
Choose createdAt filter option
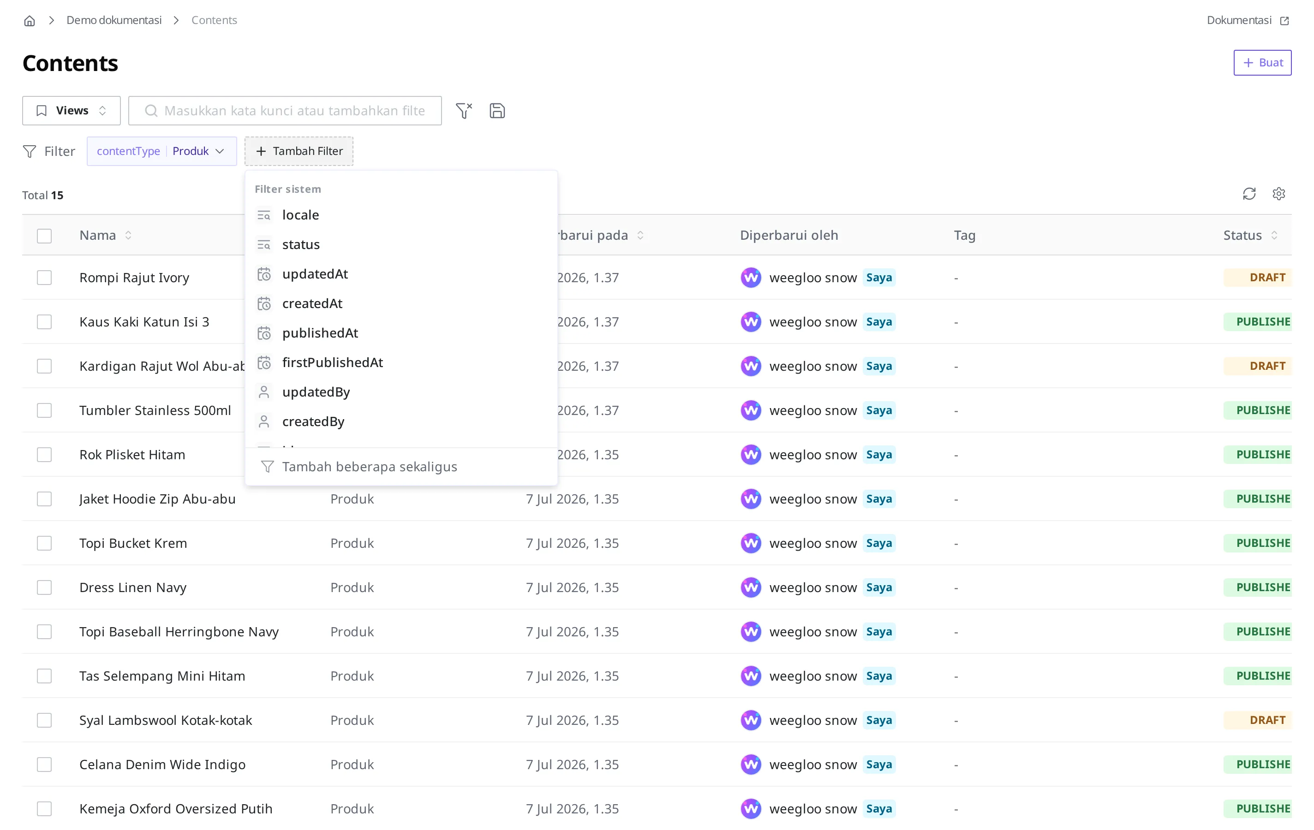pos(401,304)
